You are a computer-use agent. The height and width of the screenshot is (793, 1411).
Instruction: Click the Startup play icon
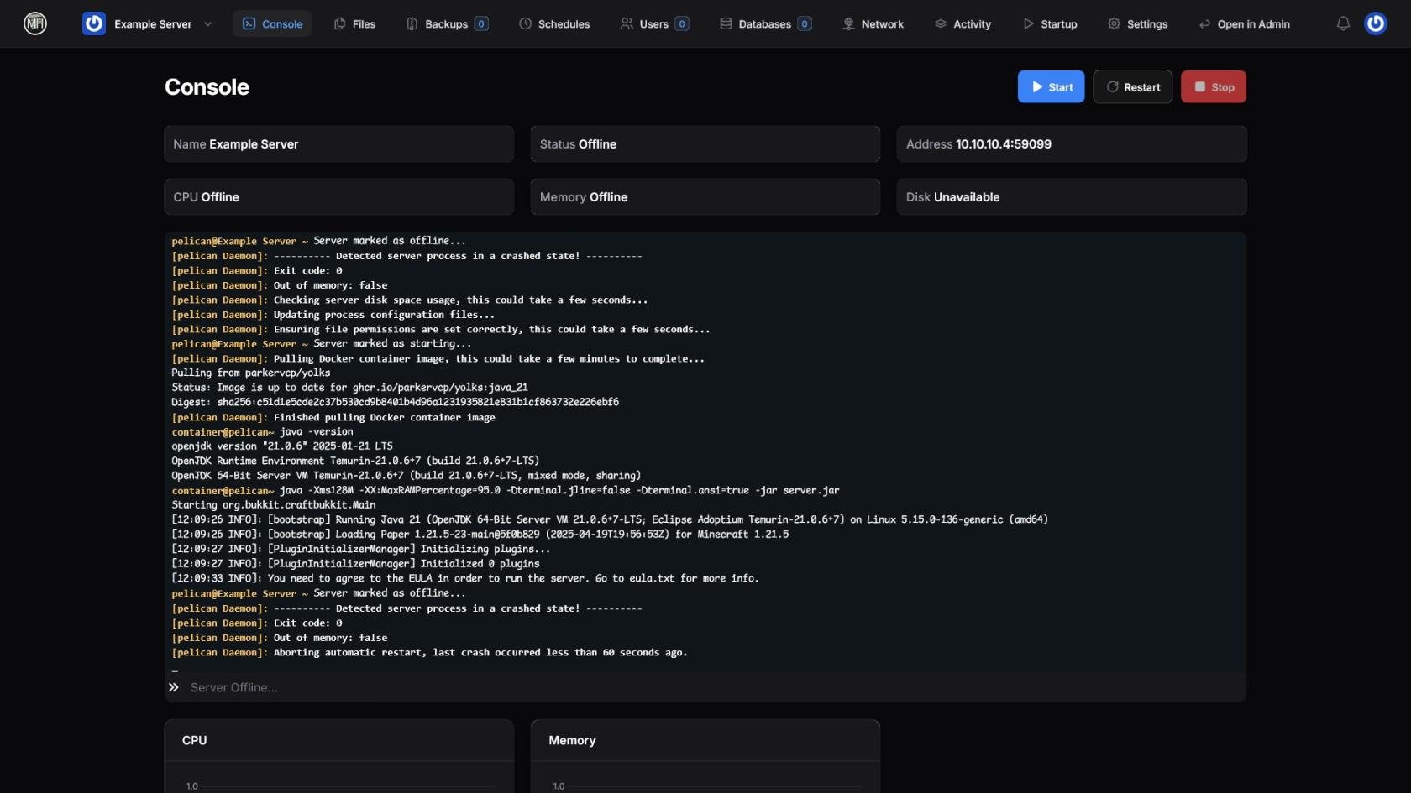click(x=1028, y=23)
